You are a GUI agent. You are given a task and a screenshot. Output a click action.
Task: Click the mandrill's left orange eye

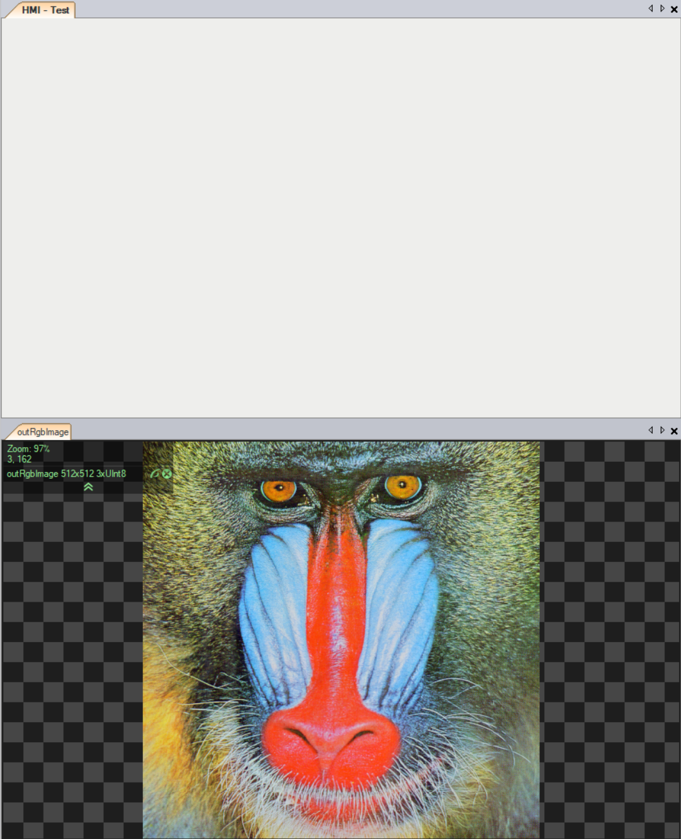tap(278, 491)
